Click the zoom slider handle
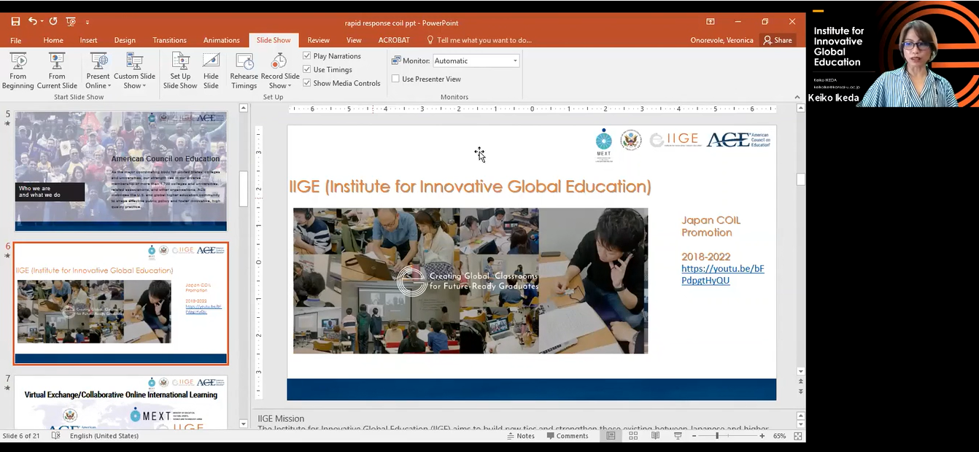979x452 pixels. point(717,436)
